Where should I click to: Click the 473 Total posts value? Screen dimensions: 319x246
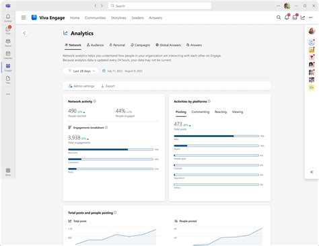coord(178,124)
